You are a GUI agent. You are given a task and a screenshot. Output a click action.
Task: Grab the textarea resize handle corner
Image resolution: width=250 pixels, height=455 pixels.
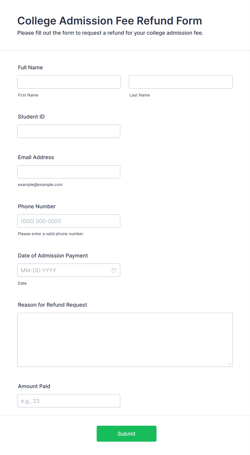click(230, 364)
